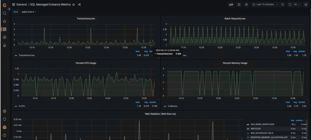
Task: Go to the General folder breadcrumb
Action: coord(22,4)
